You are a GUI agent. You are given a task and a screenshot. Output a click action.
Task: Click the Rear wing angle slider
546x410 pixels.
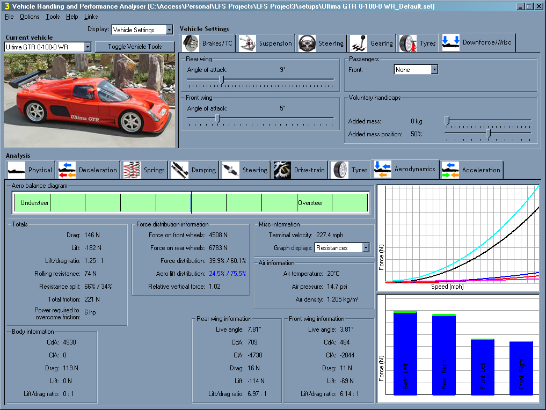222,80
